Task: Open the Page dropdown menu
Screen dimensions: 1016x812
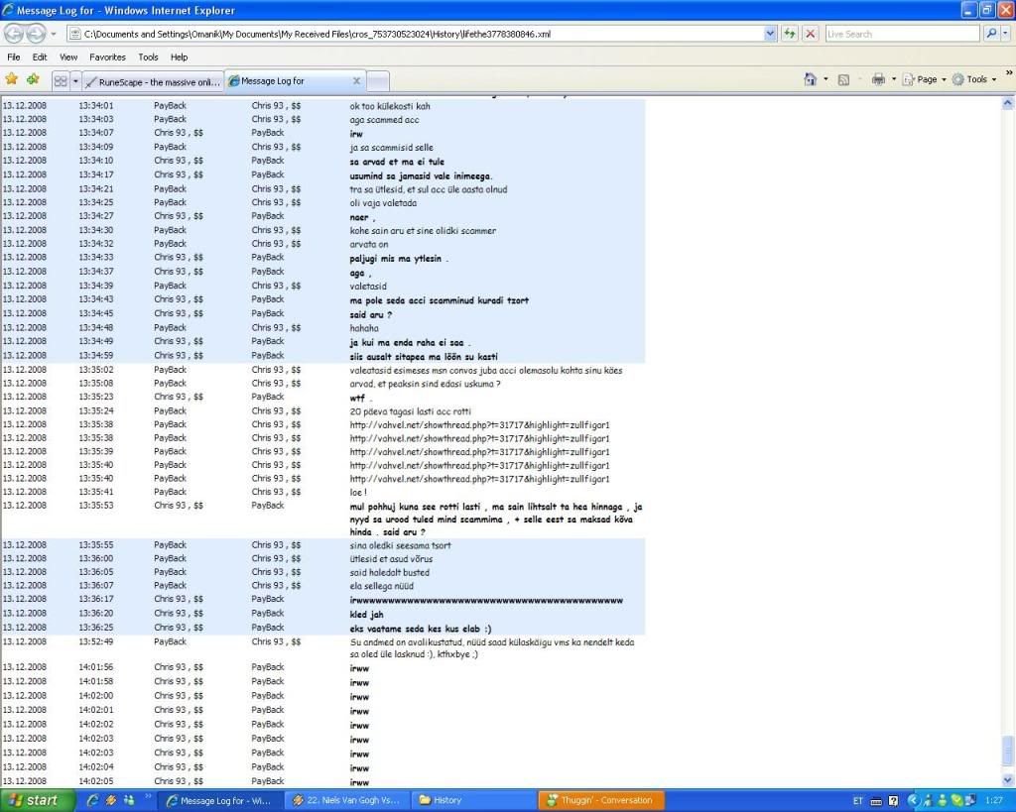Action: 927,79
